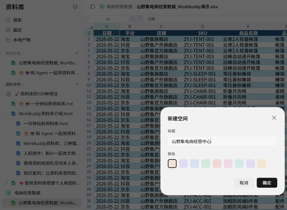
Task: Click the breadcrumb space icon
Action: [102, 7]
